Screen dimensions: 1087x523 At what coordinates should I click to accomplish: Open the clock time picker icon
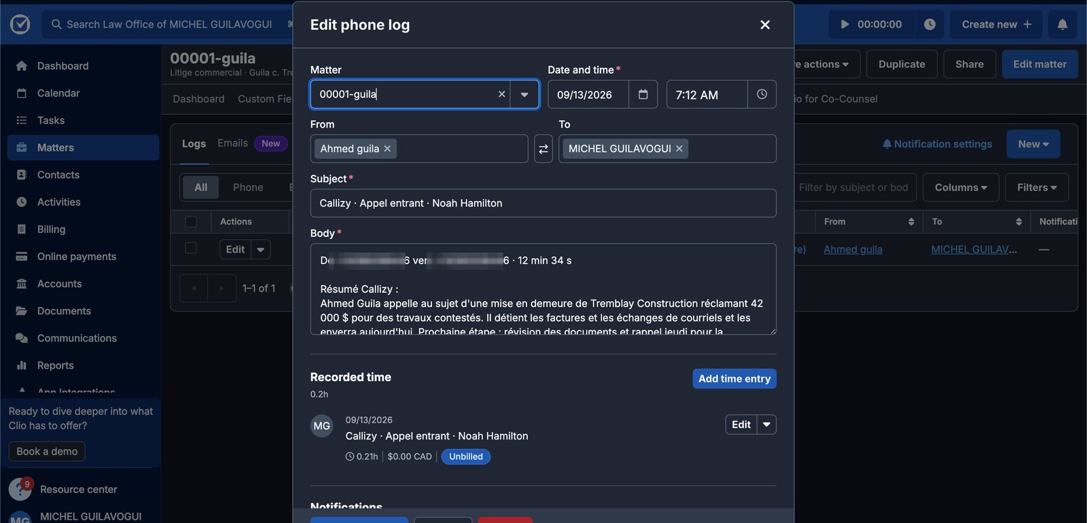pos(762,94)
